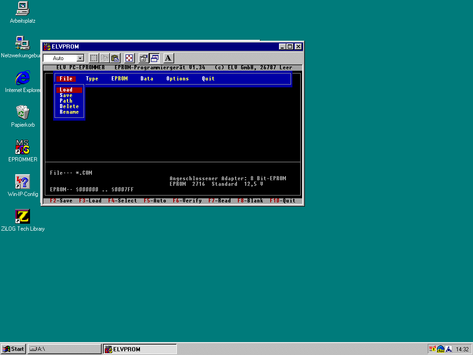Open the font size Auto dropdown

click(x=80, y=58)
